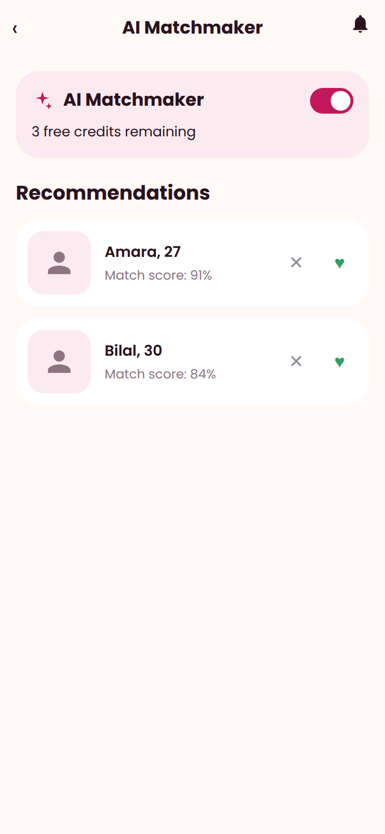Open notifications bell icon
Image resolution: width=385 pixels, height=834 pixels.
pos(360,24)
